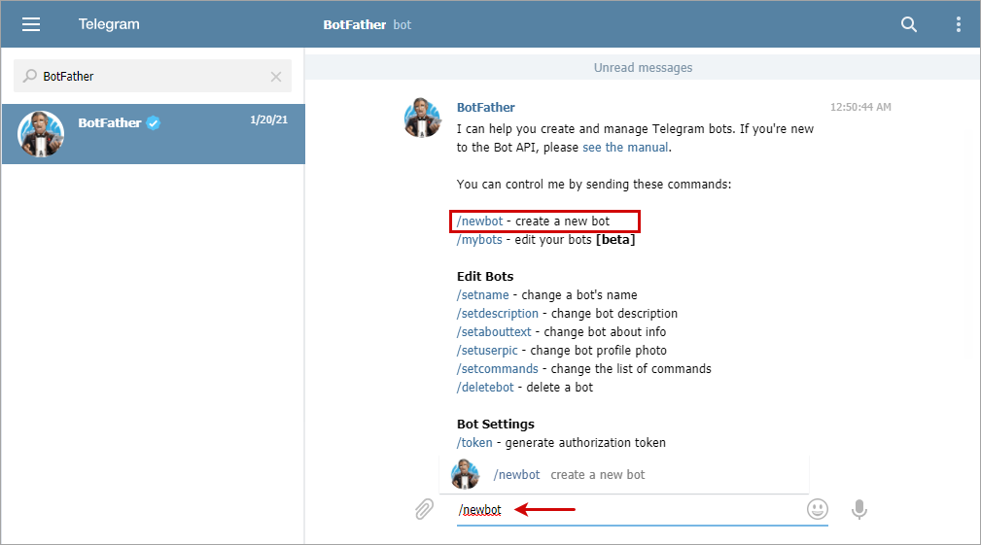Click the paperclip attach file icon
981x545 pixels.
point(424,509)
